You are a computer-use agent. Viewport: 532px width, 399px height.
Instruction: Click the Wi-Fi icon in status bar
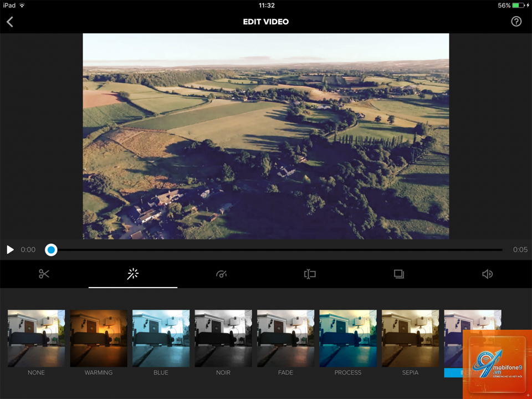coord(22,6)
